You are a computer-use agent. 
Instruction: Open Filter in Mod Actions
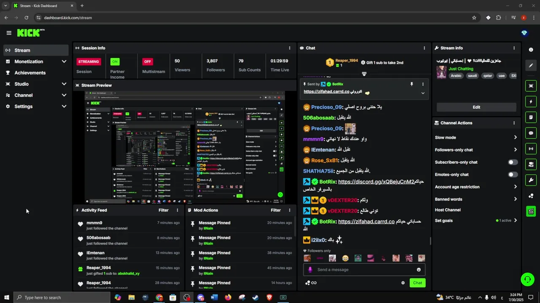275,210
